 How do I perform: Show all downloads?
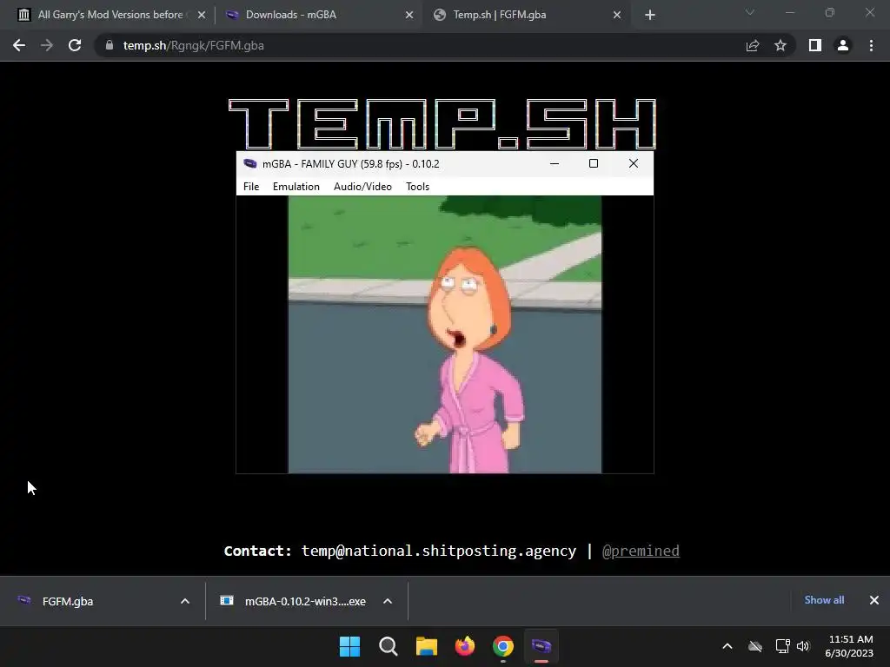pos(824,600)
